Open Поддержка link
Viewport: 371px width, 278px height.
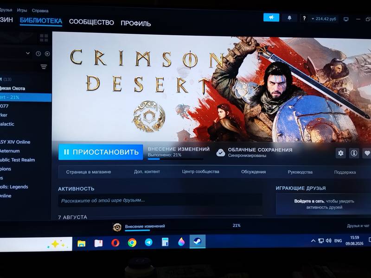pos(345,172)
